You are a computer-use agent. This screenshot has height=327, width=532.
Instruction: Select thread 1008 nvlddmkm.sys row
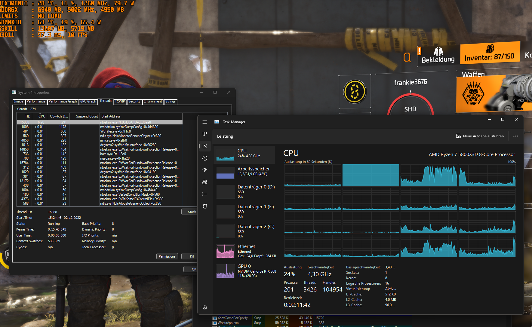[100, 127]
